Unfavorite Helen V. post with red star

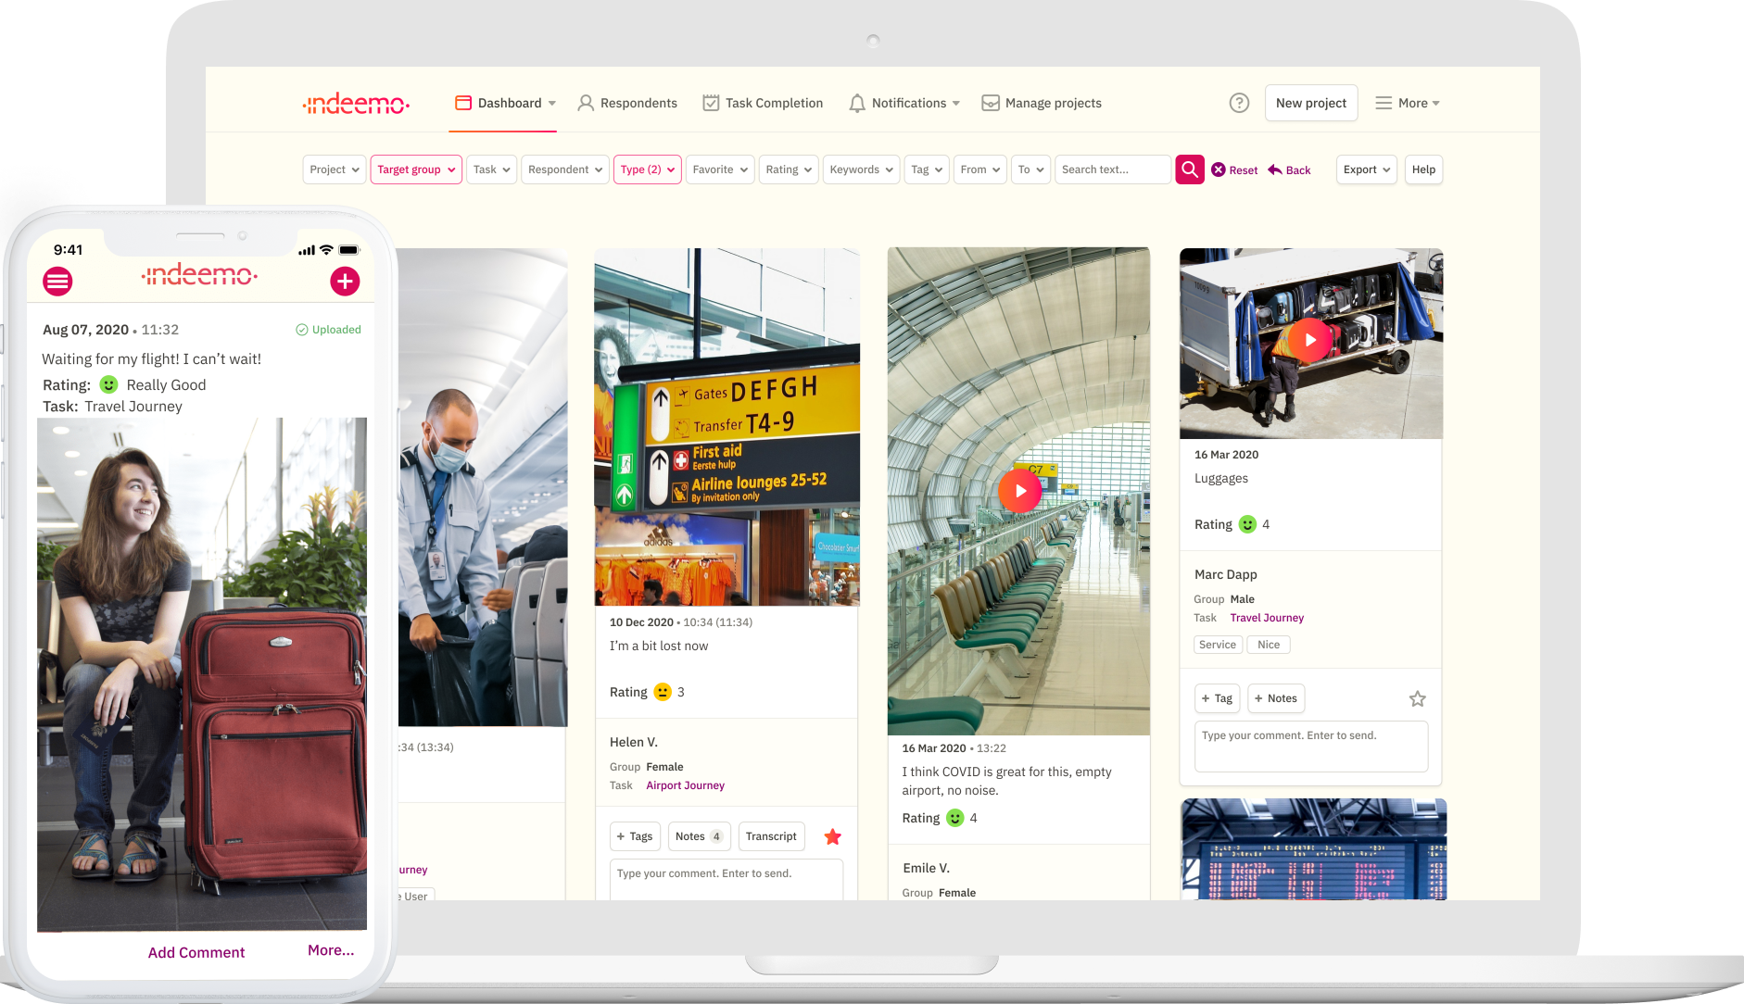[833, 836]
